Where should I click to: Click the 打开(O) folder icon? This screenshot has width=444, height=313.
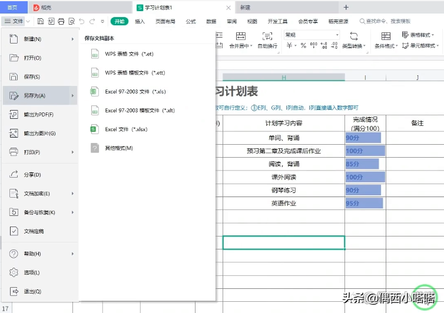[14, 58]
